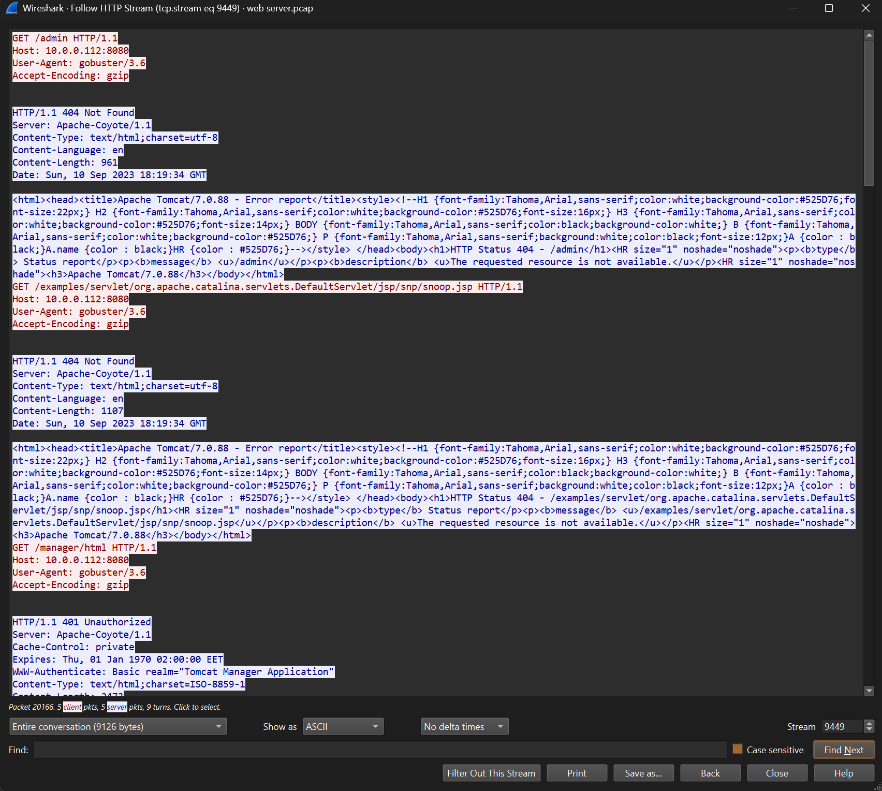
Task: Decrement the Stream number with the down arrow
Action: point(869,729)
